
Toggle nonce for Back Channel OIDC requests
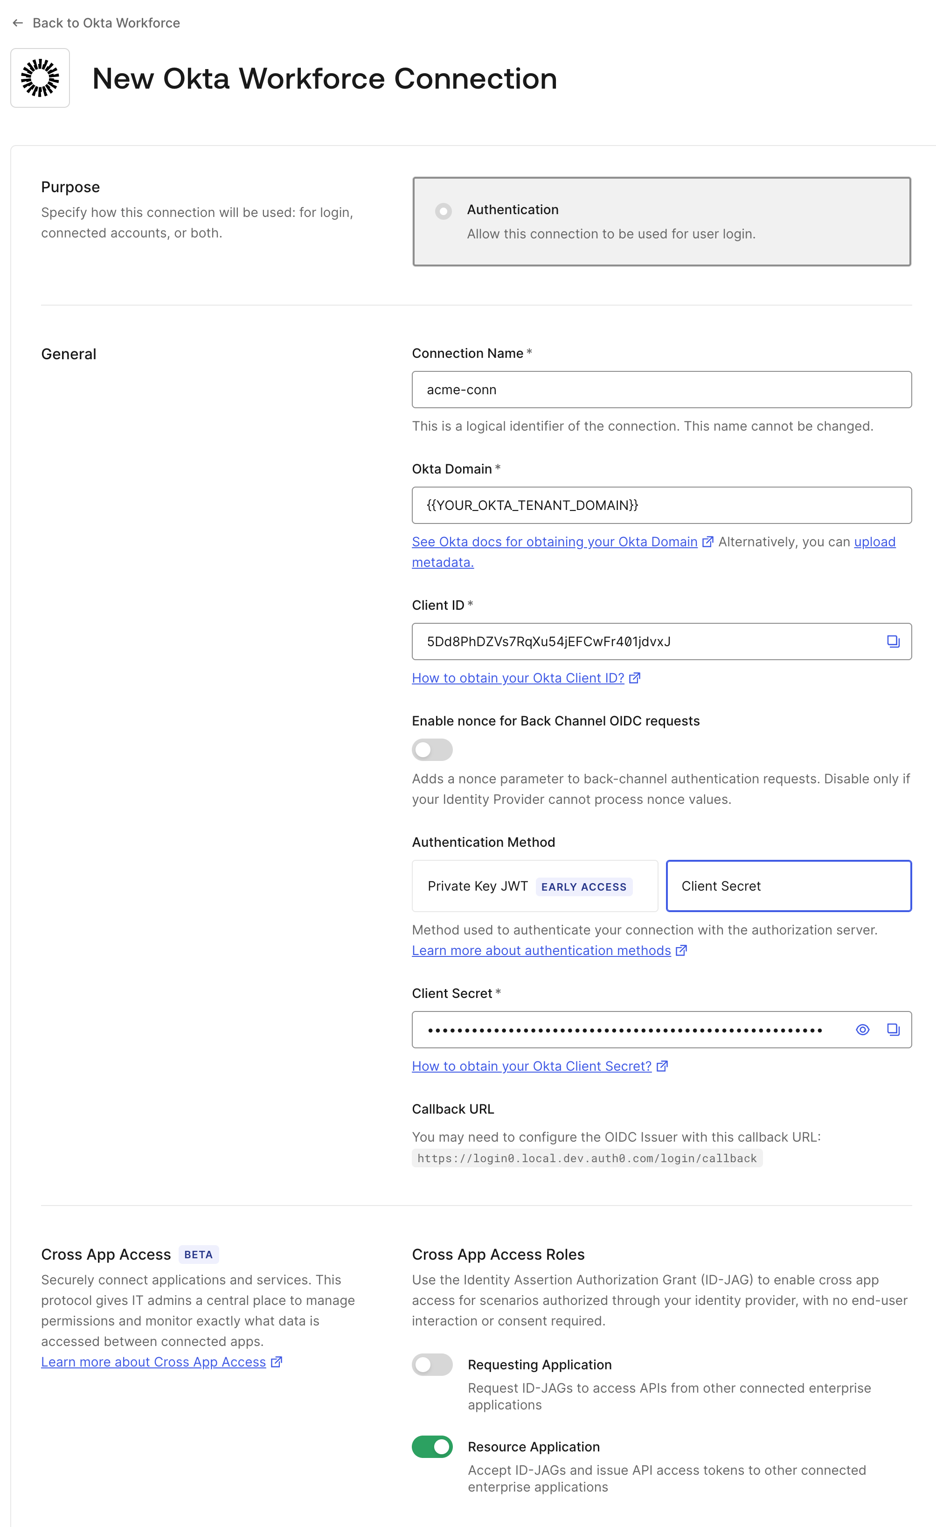432,750
